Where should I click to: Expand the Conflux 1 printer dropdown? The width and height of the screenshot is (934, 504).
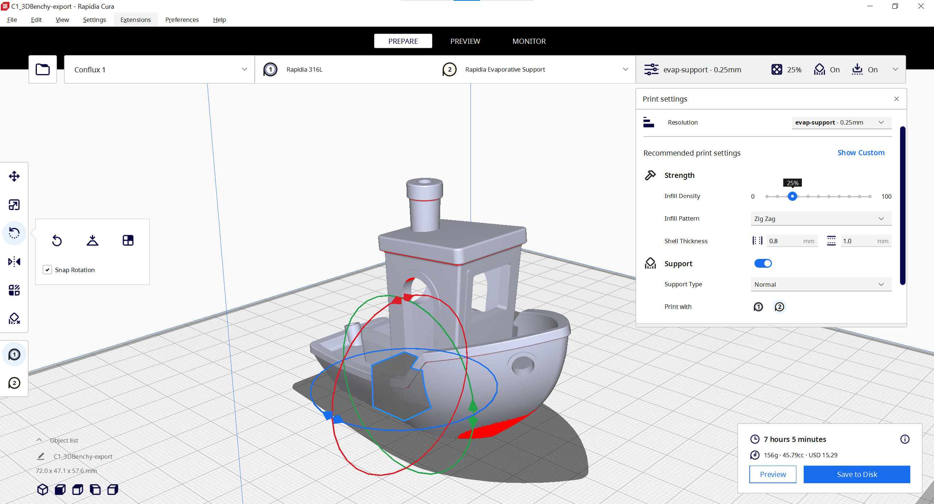159,69
